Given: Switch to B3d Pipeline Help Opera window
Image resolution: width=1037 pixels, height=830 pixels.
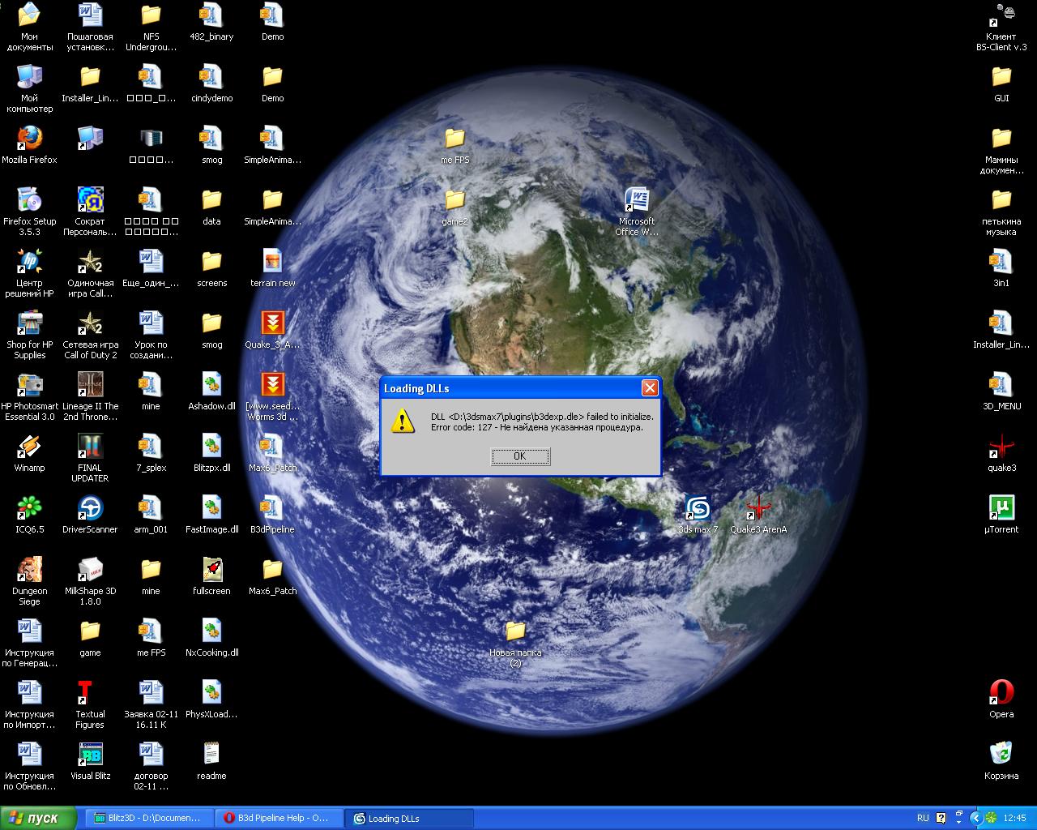Looking at the screenshot, I should coord(279,818).
